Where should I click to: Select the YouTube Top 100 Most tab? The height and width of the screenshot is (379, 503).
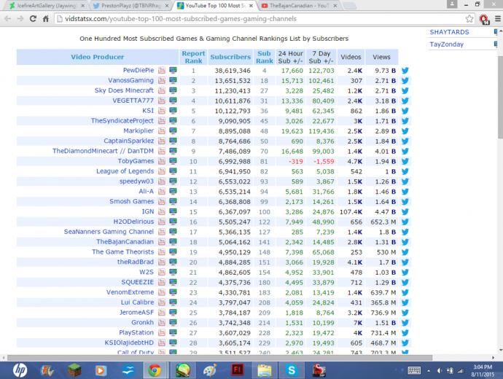pyautogui.click(x=215, y=5)
